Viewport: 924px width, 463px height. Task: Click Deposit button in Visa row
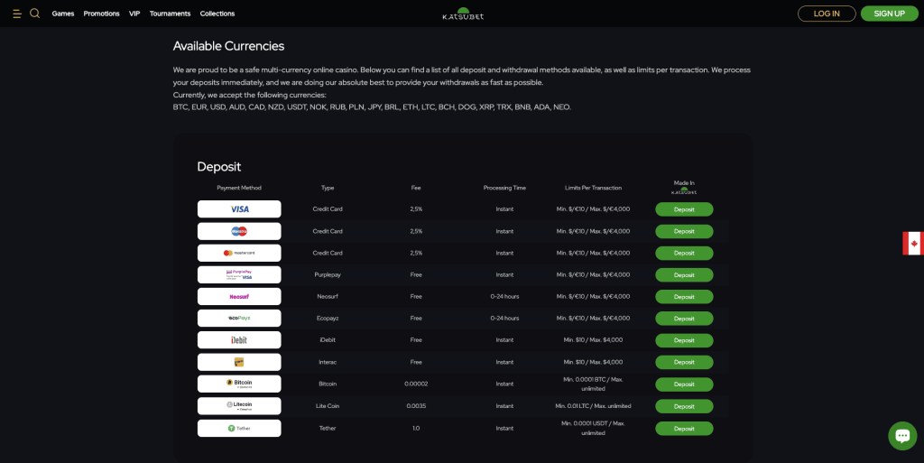click(684, 209)
